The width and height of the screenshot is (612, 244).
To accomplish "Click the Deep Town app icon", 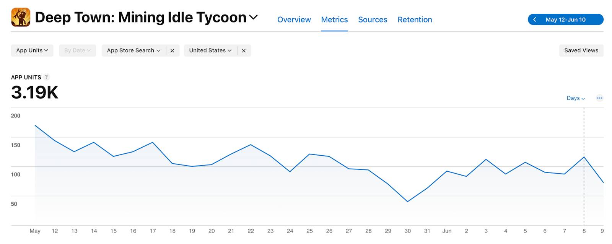I will click(x=21, y=17).
